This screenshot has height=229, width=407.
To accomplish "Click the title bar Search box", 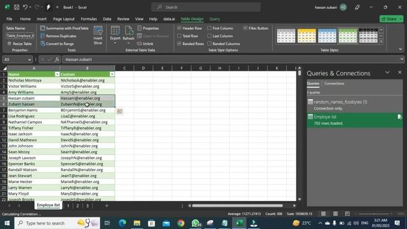I will (x=206, y=7).
